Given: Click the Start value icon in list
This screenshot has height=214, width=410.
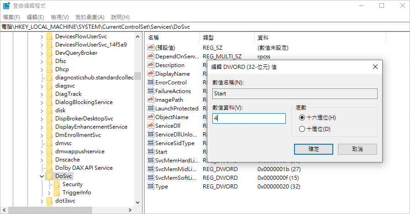Looking at the screenshot, I should 150,151.
